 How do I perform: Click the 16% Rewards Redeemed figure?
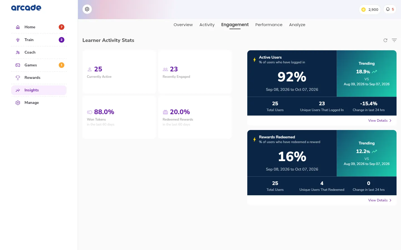click(292, 157)
